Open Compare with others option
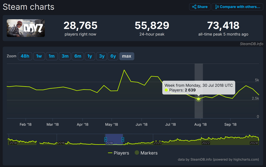Viewport: 266px width, 167px height. click(x=237, y=7)
